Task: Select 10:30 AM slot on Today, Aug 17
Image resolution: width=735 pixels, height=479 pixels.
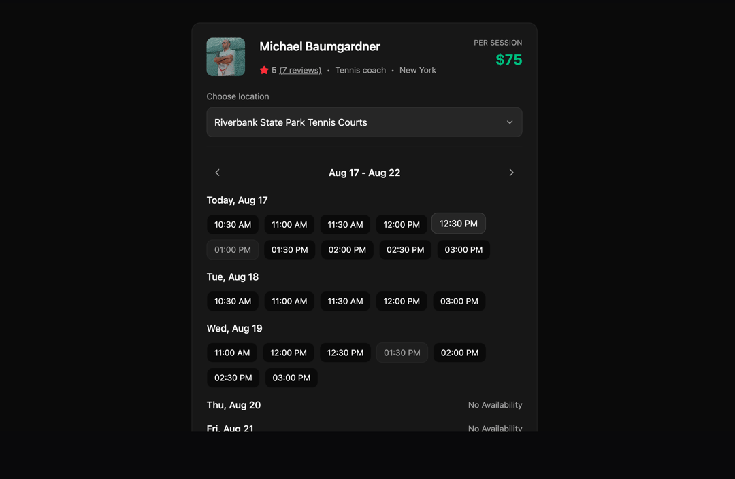Action: click(x=233, y=224)
